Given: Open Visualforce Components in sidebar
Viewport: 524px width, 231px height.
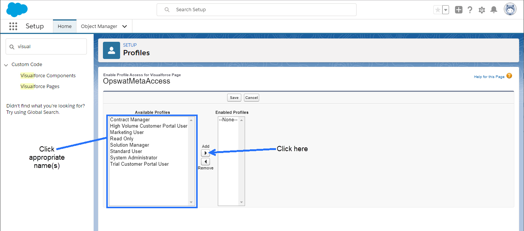Looking at the screenshot, I should [48, 75].
